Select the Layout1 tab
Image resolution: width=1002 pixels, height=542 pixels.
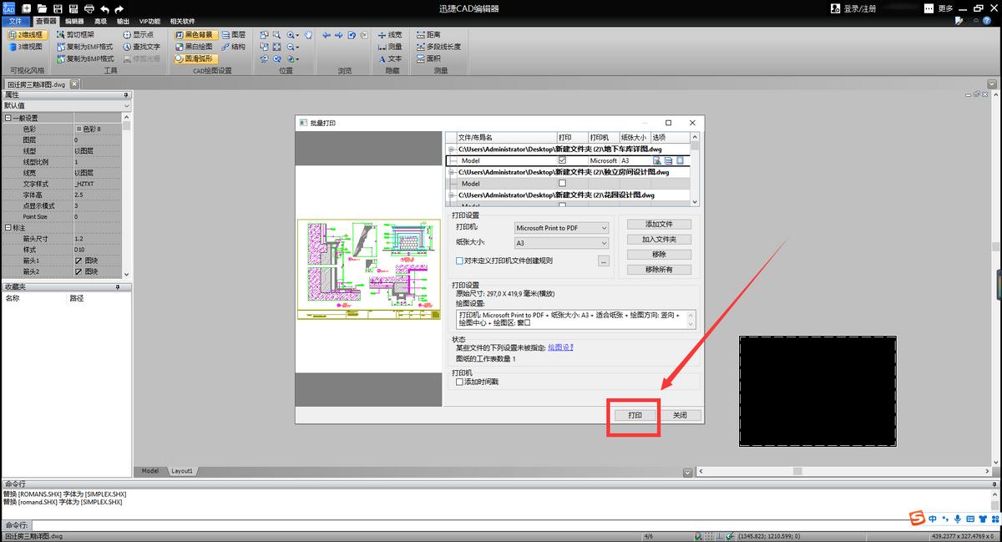(182, 470)
